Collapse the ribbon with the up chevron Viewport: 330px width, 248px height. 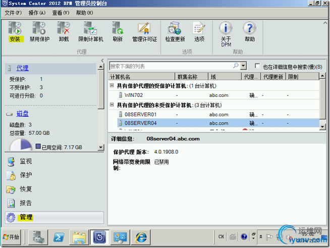click(325, 23)
